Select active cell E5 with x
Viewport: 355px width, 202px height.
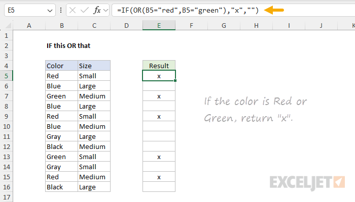pyautogui.click(x=159, y=76)
